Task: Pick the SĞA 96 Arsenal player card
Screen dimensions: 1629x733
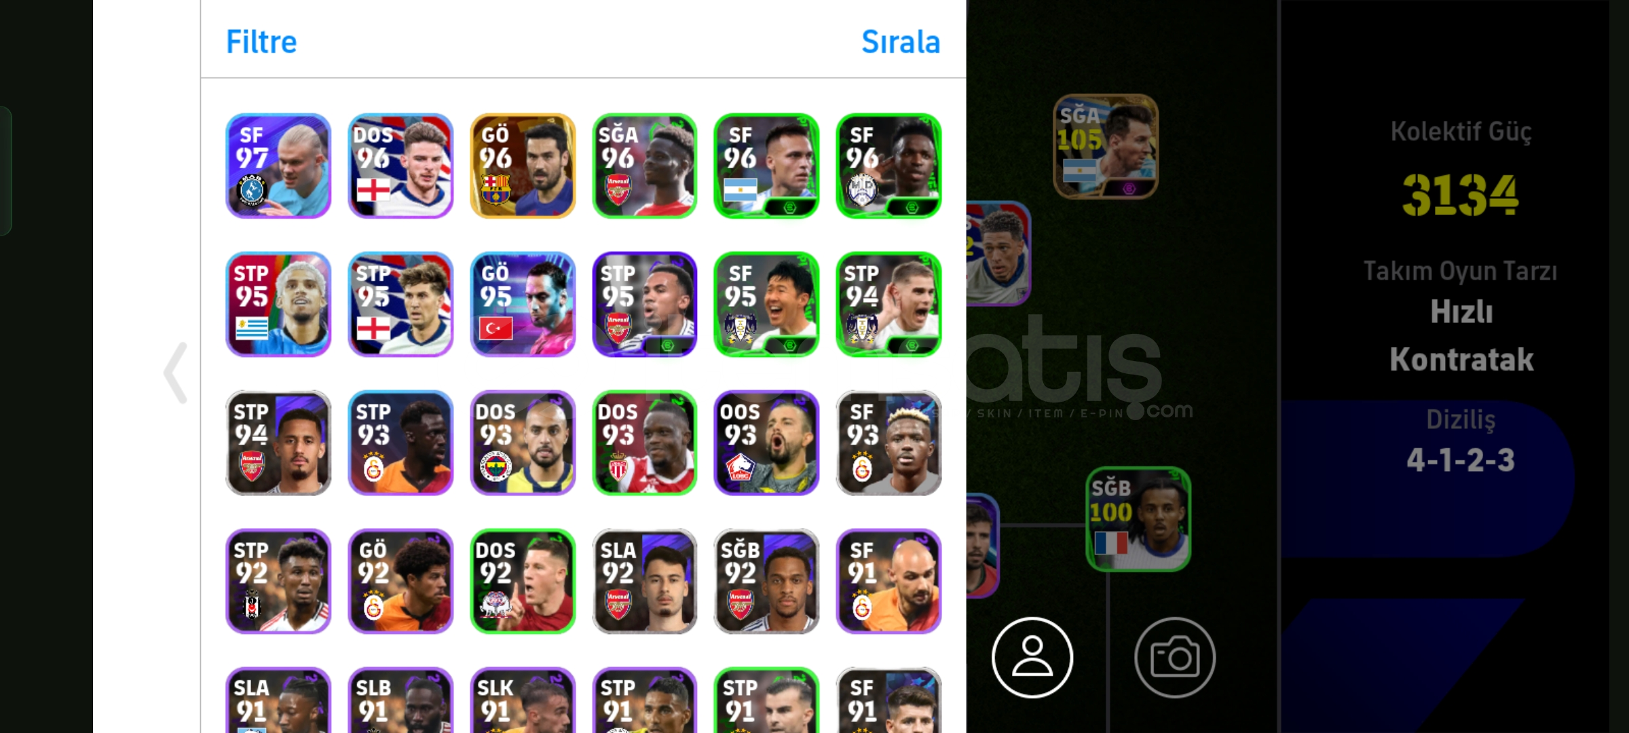Action: (x=645, y=166)
